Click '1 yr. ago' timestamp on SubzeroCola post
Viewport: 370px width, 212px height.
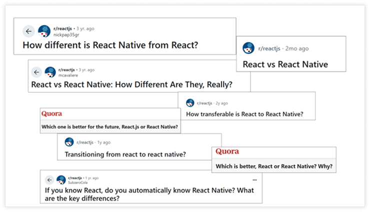tap(92, 178)
